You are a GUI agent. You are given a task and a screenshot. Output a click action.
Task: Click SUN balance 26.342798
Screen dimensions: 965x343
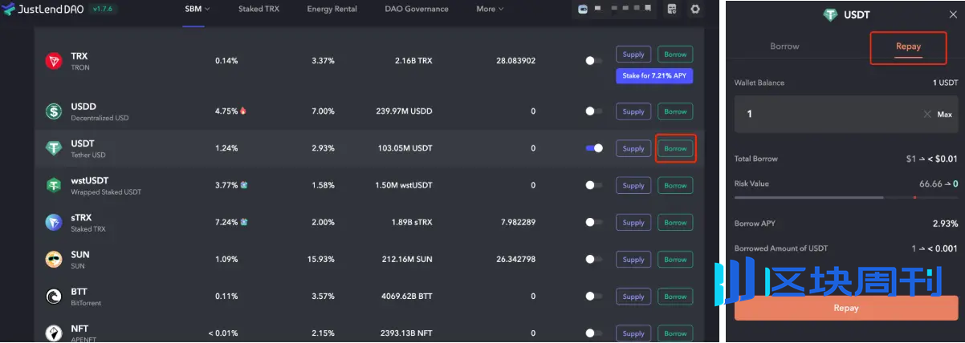point(515,260)
